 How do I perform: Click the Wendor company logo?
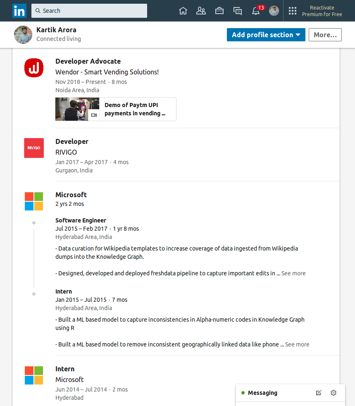pyautogui.click(x=34, y=68)
